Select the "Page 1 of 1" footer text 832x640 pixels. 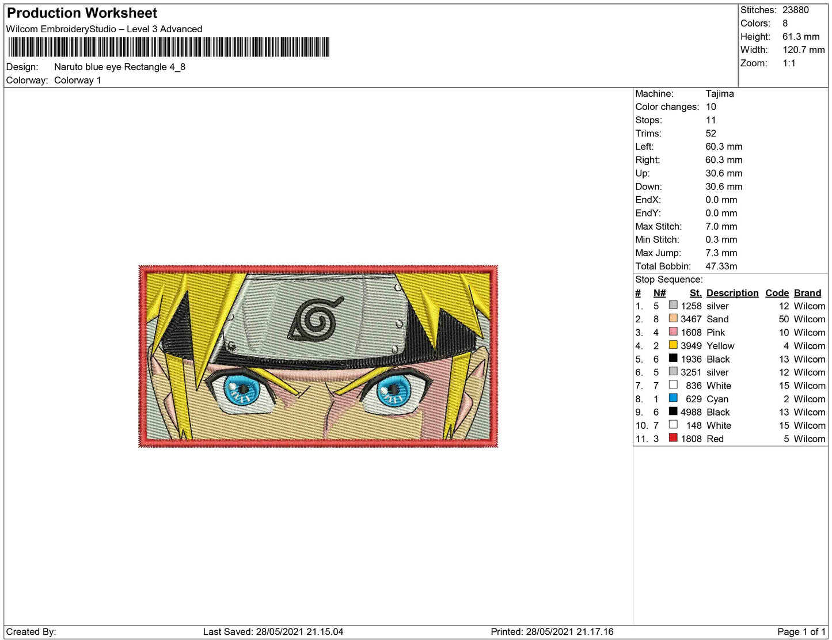pos(801,632)
